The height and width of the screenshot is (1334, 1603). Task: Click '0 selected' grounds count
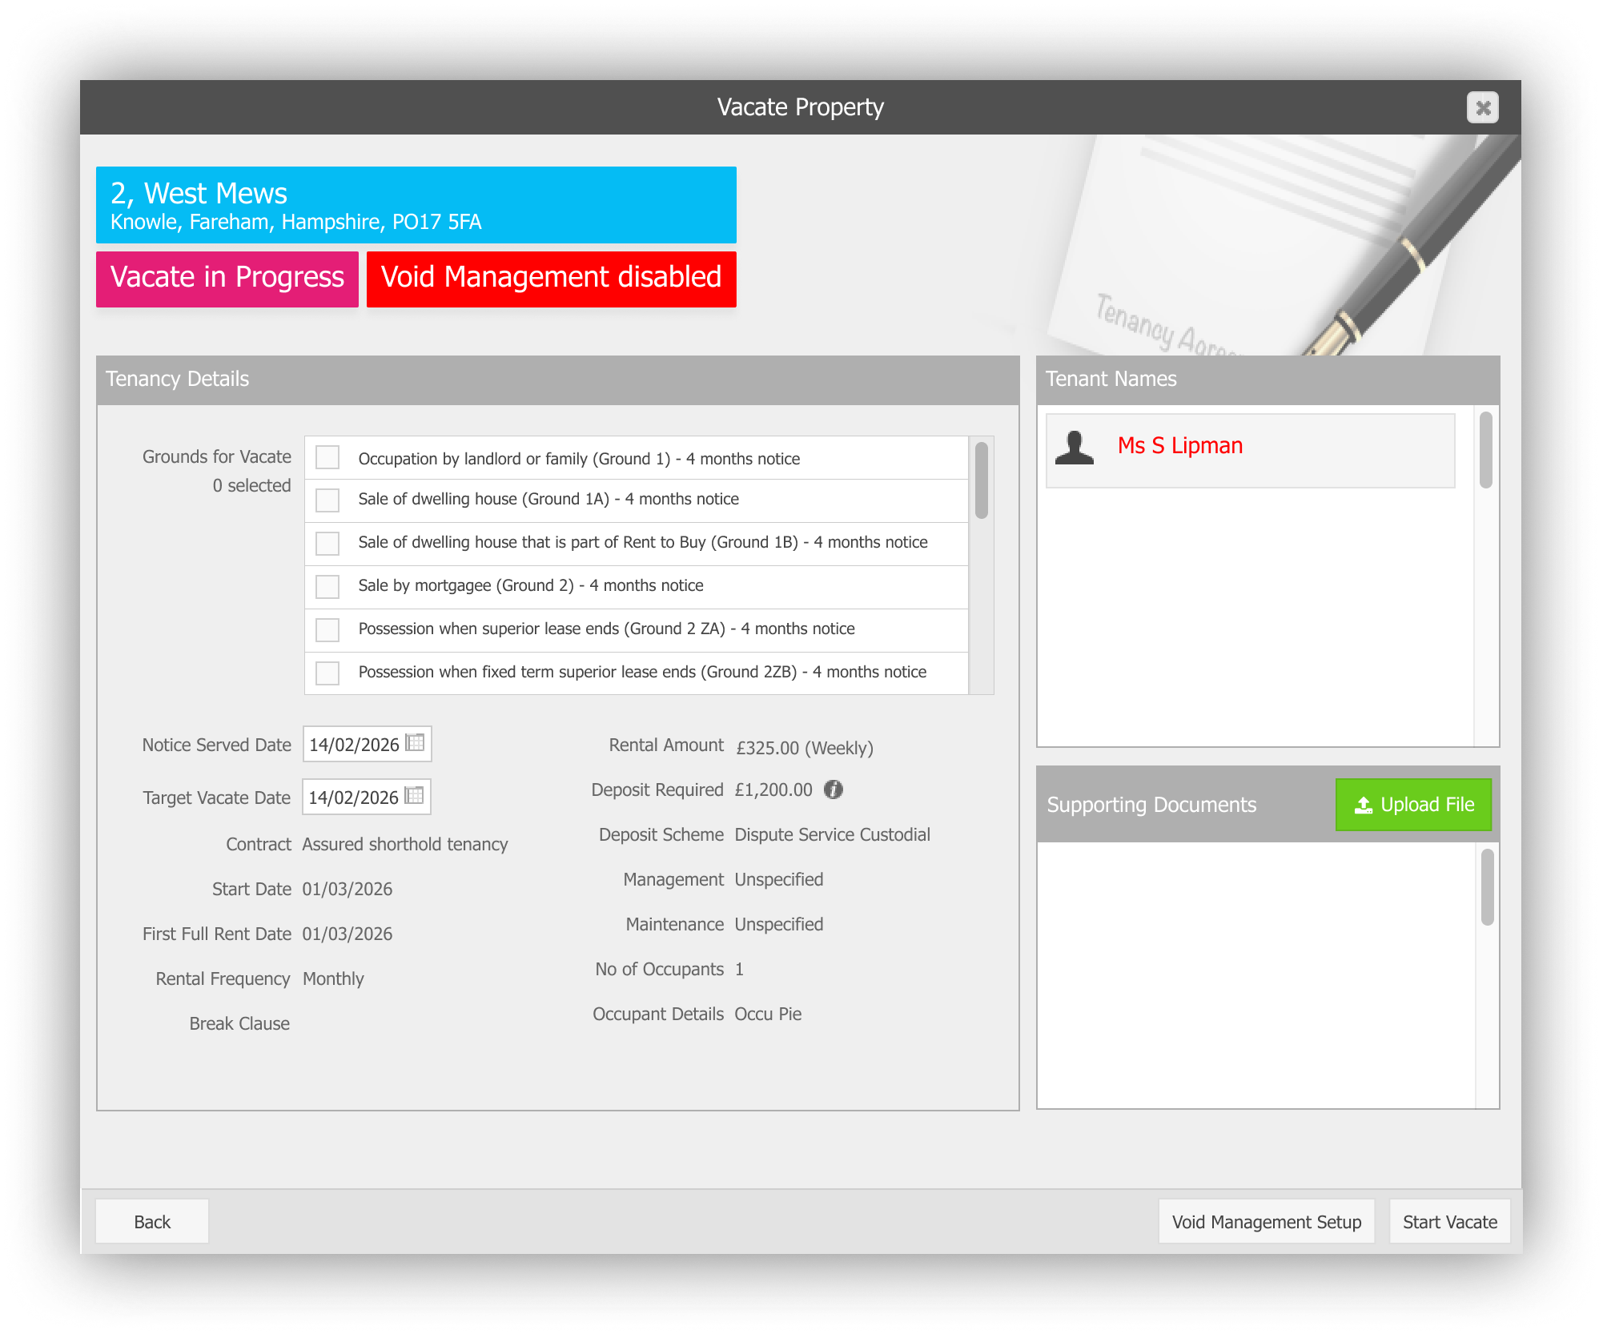tap(251, 485)
